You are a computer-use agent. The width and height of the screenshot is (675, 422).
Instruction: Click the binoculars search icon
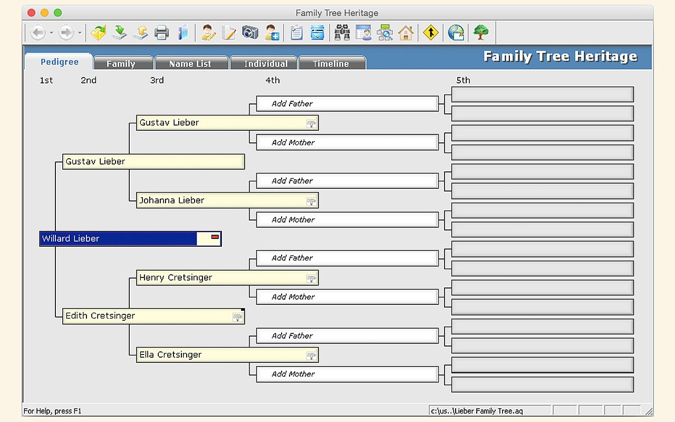(x=342, y=33)
